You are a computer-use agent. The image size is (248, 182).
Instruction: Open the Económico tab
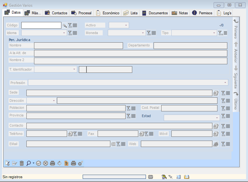[108, 13]
